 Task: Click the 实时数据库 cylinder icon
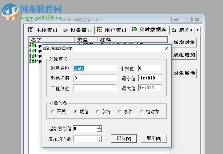(x=134, y=29)
